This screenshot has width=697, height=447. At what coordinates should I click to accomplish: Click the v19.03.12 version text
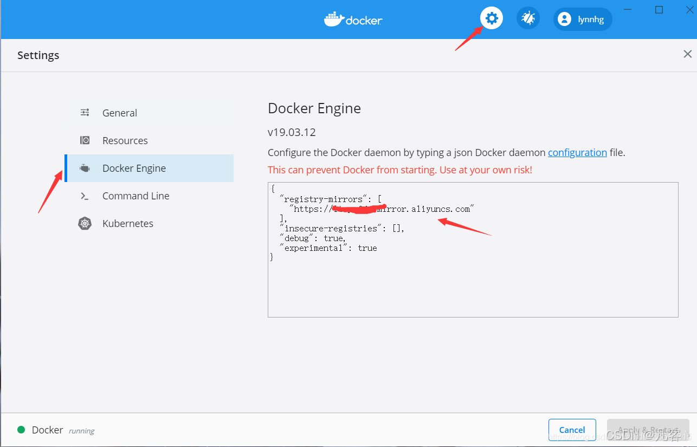pos(292,132)
